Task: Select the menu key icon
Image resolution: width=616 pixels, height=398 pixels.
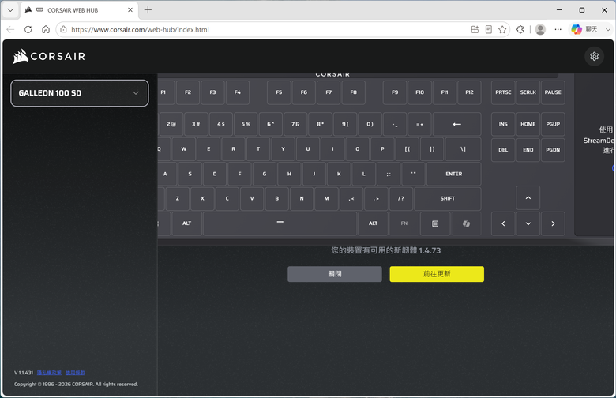Action: 435,223
